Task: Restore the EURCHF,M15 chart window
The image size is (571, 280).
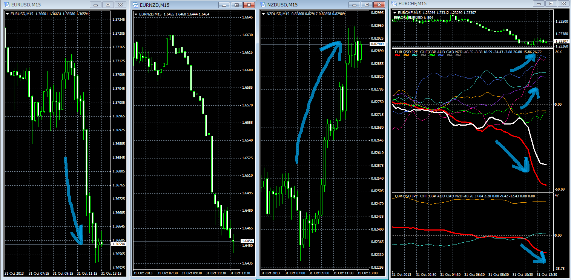Action: (x=551, y=3)
